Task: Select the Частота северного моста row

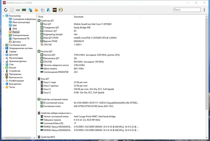Action: [x=88, y=65]
